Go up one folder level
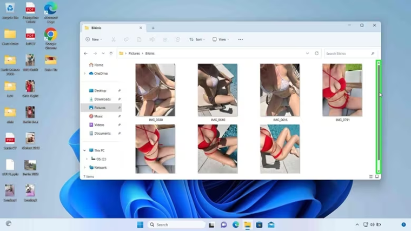The image size is (411, 231). coord(111,53)
